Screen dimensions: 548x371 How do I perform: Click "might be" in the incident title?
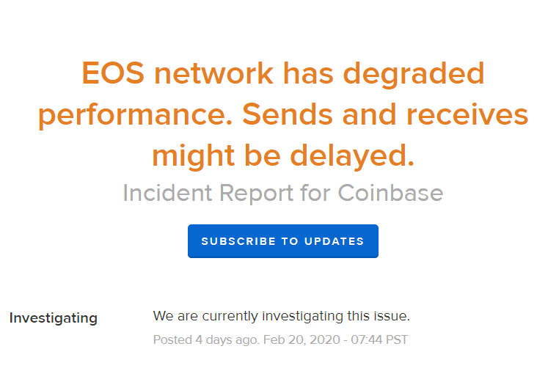coord(216,155)
